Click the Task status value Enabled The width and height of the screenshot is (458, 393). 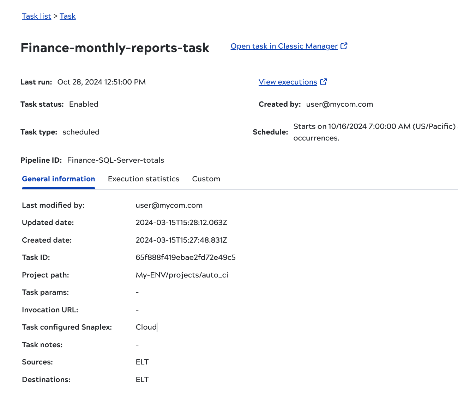[x=84, y=104]
